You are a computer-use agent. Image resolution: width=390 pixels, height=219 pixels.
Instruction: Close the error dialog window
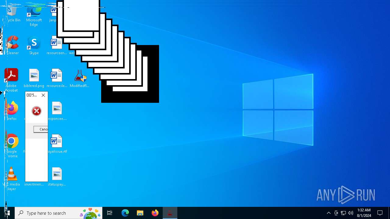click(x=43, y=95)
